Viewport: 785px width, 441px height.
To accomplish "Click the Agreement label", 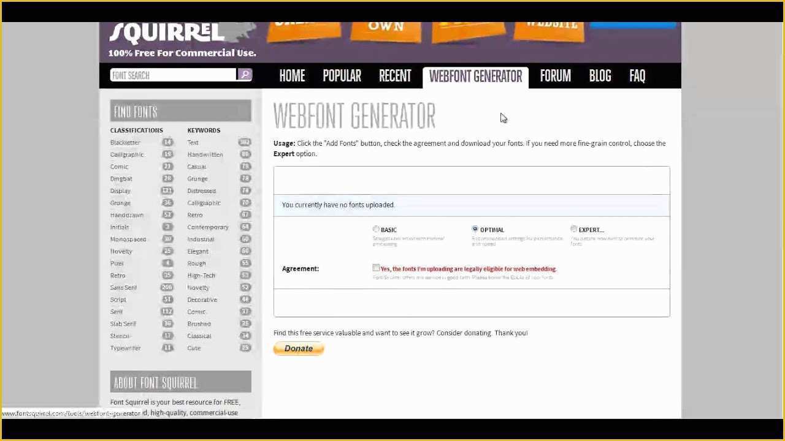I will pos(300,268).
